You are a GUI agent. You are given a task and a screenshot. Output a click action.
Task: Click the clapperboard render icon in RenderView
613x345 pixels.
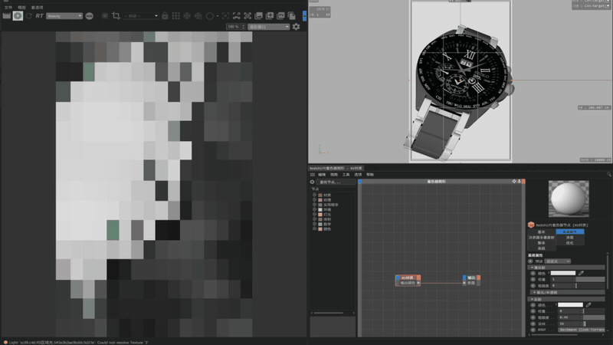(7, 15)
